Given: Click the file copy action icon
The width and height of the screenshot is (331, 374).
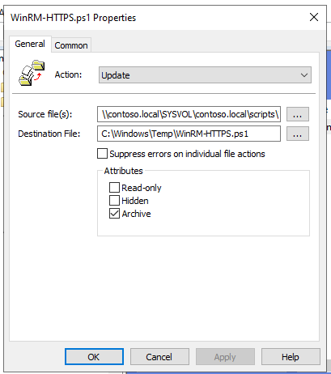Looking at the screenshot, I should pyautogui.click(x=32, y=73).
